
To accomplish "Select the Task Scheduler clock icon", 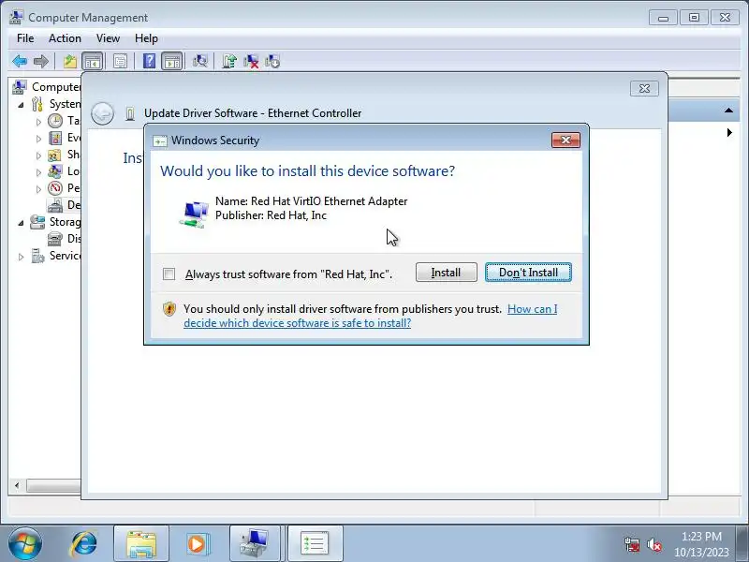I will [55, 121].
